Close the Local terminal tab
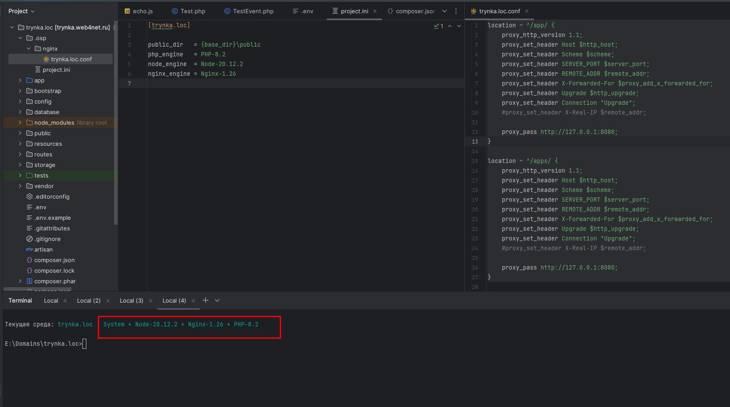730x407 pixels. point(65,301)
